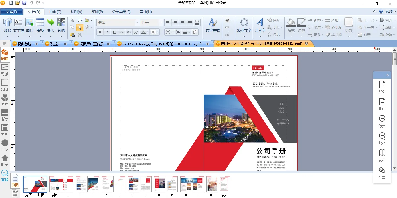Open the 图库 gallery sidebar panel
This screenshot has width=397, height=198.
click(x=5, y=55)
